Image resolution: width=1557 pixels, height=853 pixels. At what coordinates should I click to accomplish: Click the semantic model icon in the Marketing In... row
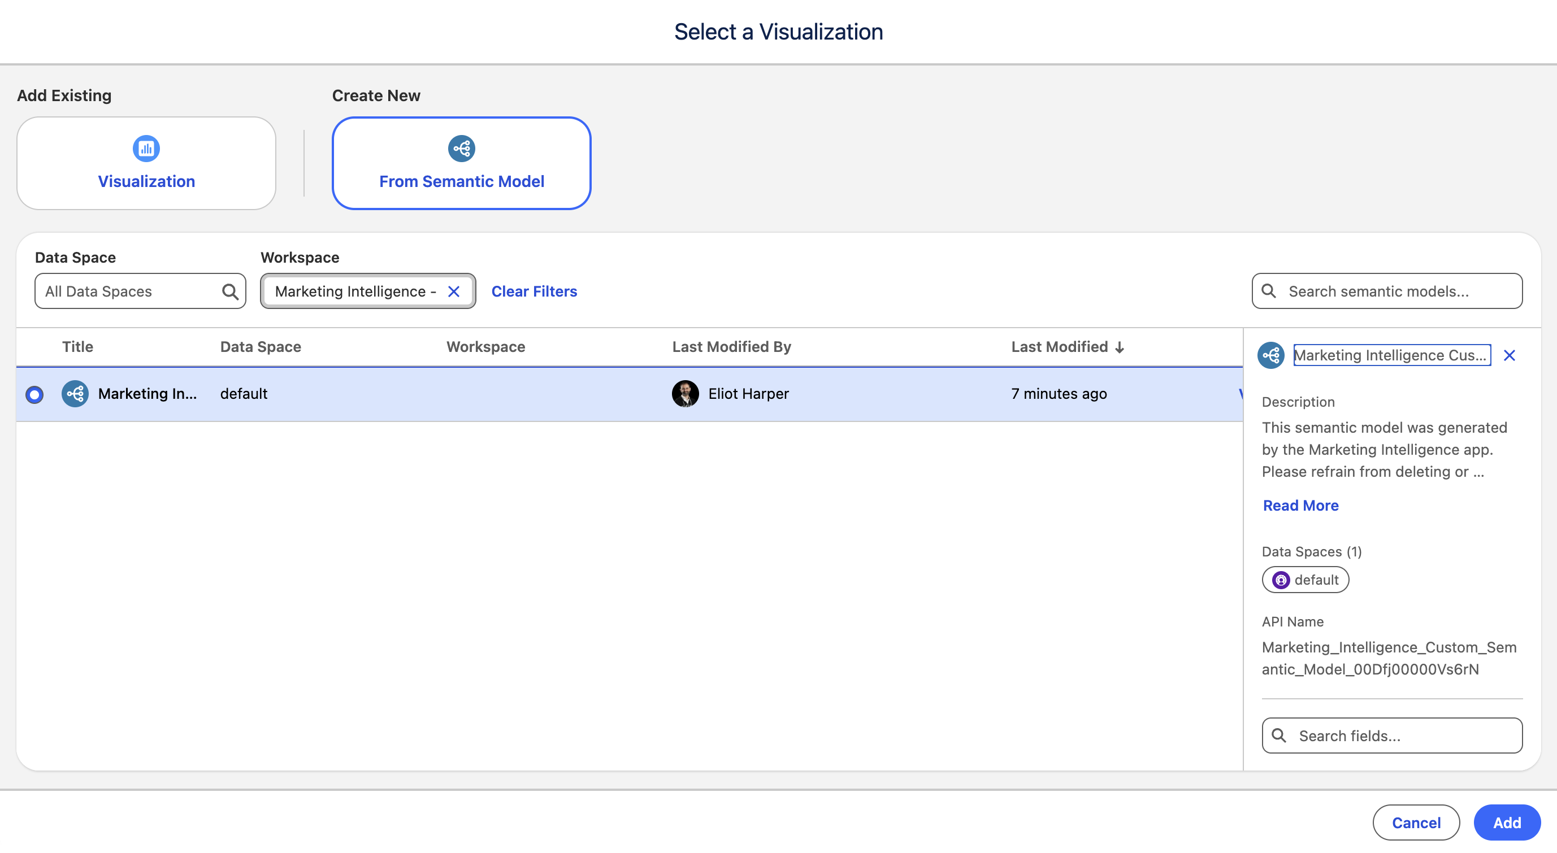click(75, 394)
